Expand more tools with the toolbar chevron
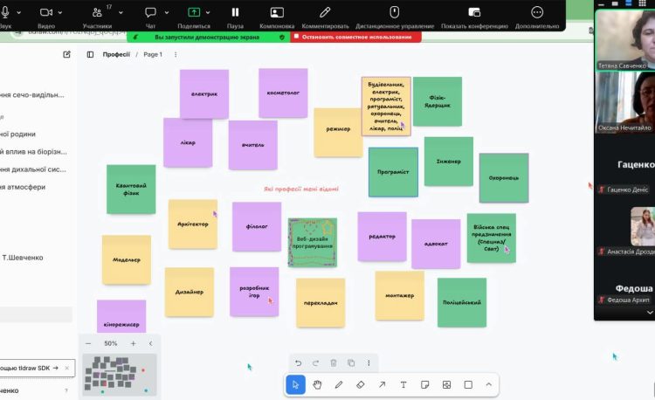This screenshot has width=655, height=400. point(488,384)
